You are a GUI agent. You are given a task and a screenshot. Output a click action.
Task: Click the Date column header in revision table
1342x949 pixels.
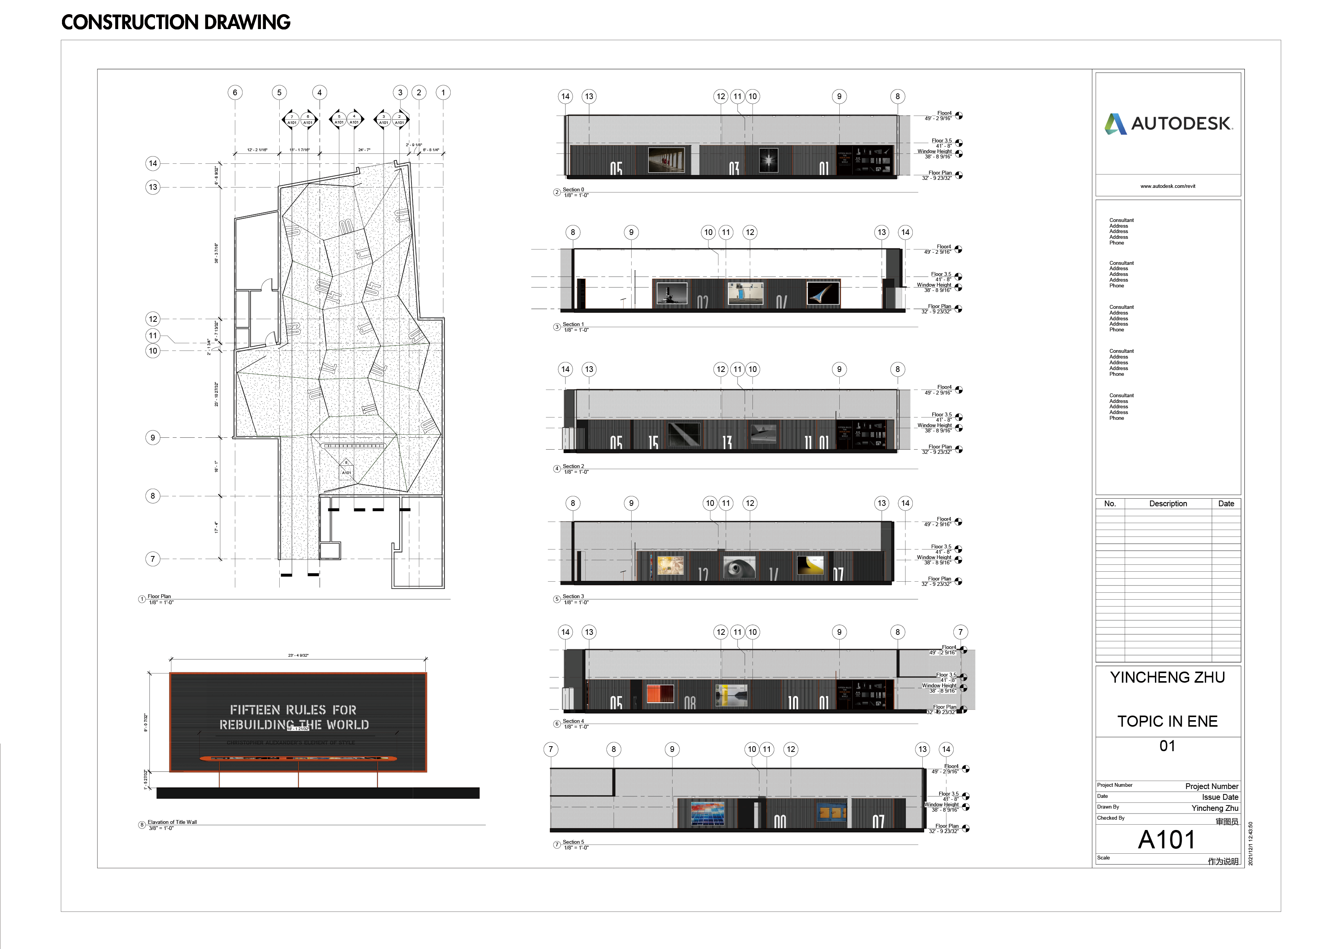click(1226, 504)
